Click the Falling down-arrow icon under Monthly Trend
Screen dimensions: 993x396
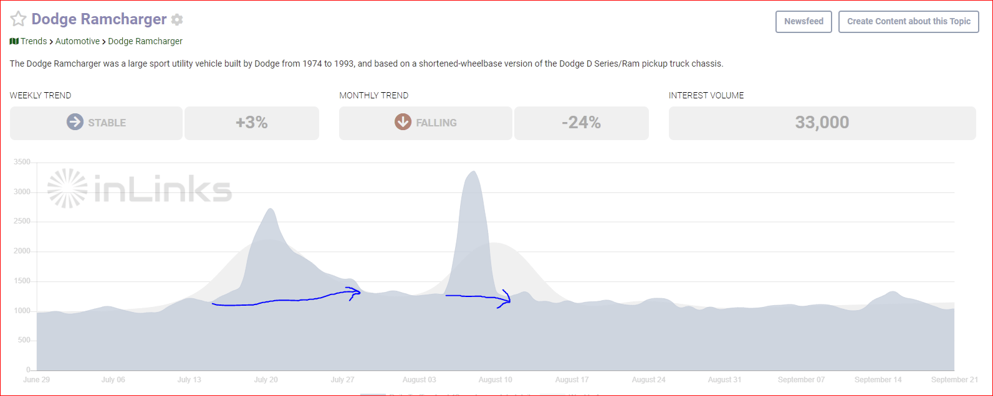tap(403, 122)
